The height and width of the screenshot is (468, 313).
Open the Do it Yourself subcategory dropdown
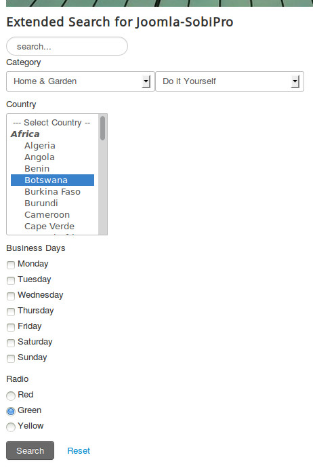pos(230,81)
